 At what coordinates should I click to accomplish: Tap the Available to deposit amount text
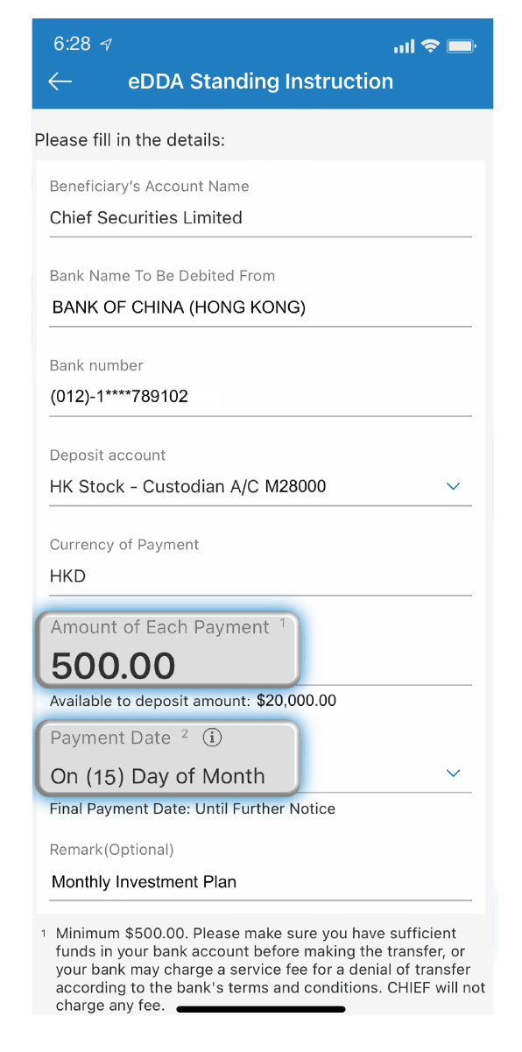[x=193, y=701]
